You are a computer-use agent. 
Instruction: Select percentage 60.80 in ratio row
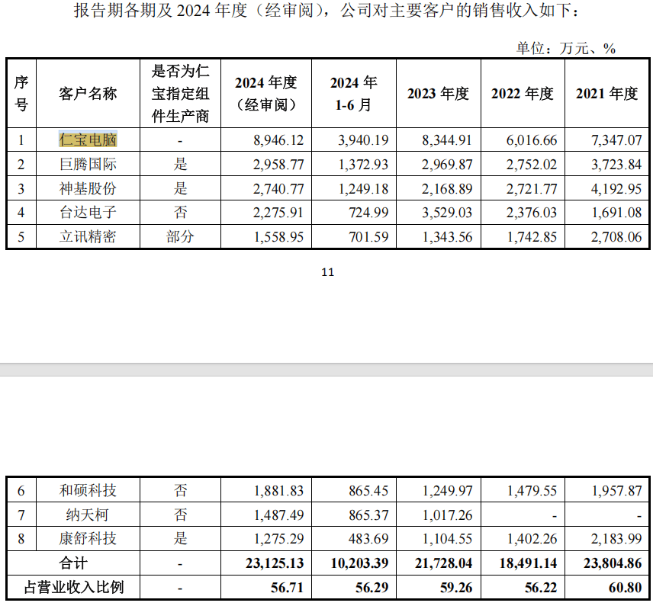point(625,587)
